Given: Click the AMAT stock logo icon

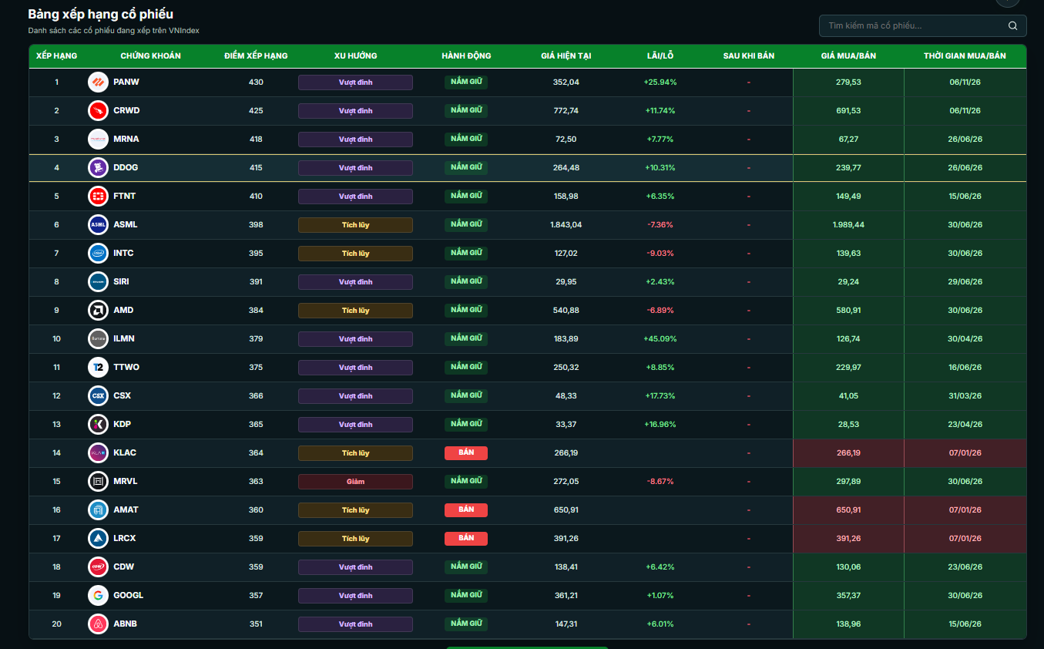Looking at the screenshot, I should pyautogui.click(x=98, y=509).
